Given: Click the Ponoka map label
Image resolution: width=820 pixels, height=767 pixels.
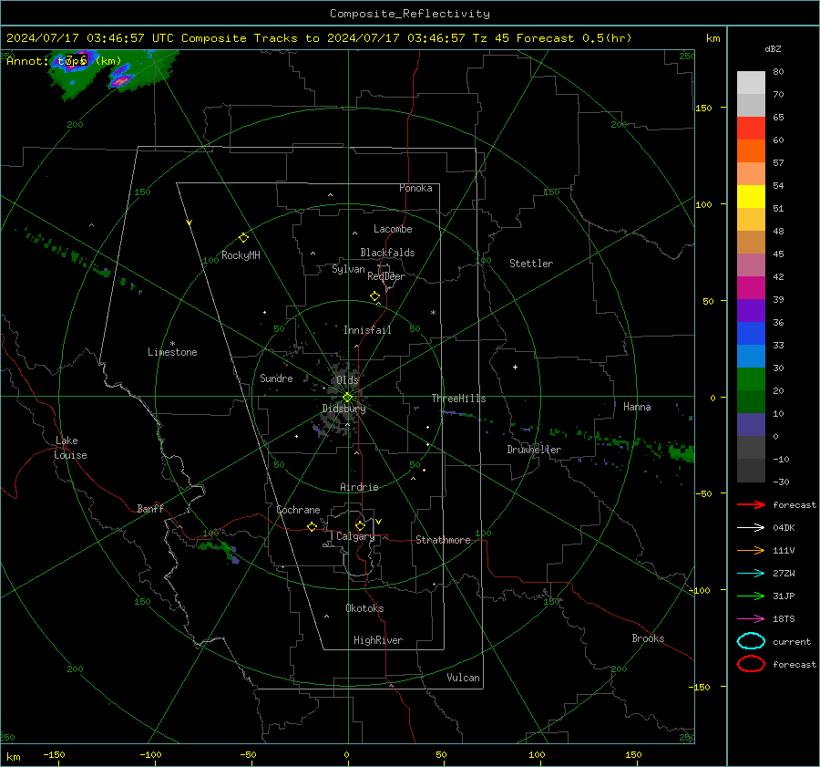Looking at the screenshot, I should tap(415, 188).
